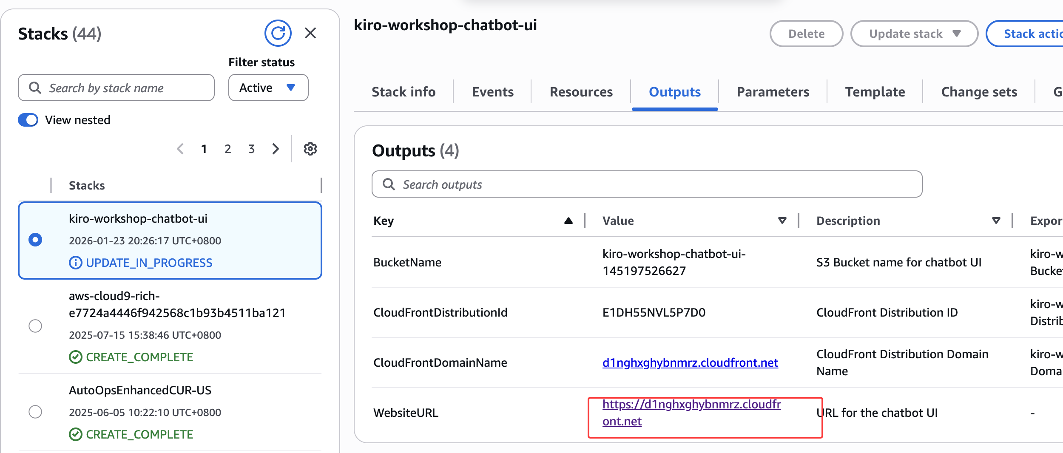Image resolution: width=1063 pixels, height=453 pixels.
Task: Click UPDATE_IN_PROGRESS status info icon
Action: 75,263
